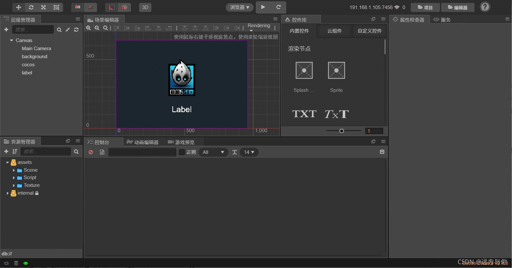Click the refresh preview button

pyautogui.click(x=278, y=7)
